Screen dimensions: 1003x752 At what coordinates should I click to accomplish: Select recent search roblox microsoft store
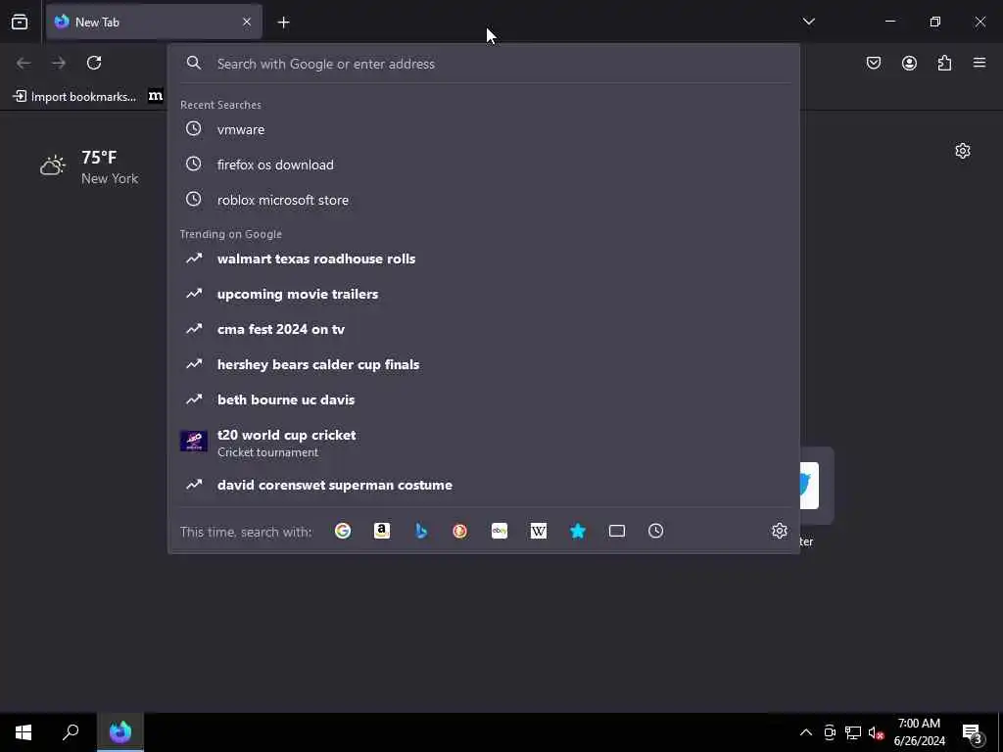click(x=484, y=200)
